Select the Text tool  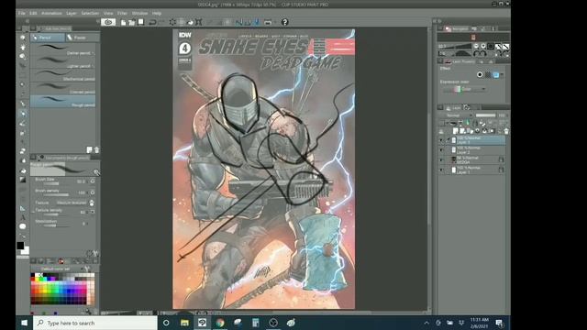[x=22, y=217]
